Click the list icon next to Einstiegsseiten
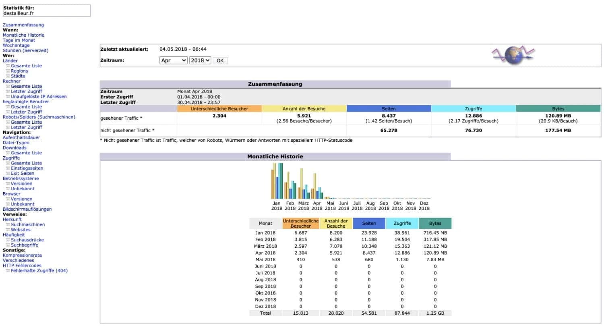This screenshot has height=332, width=604. click(8, 168)
